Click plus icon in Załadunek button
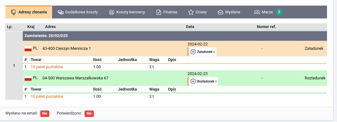The width and height of the screenshot is (337, 122). tap(193, 52)
